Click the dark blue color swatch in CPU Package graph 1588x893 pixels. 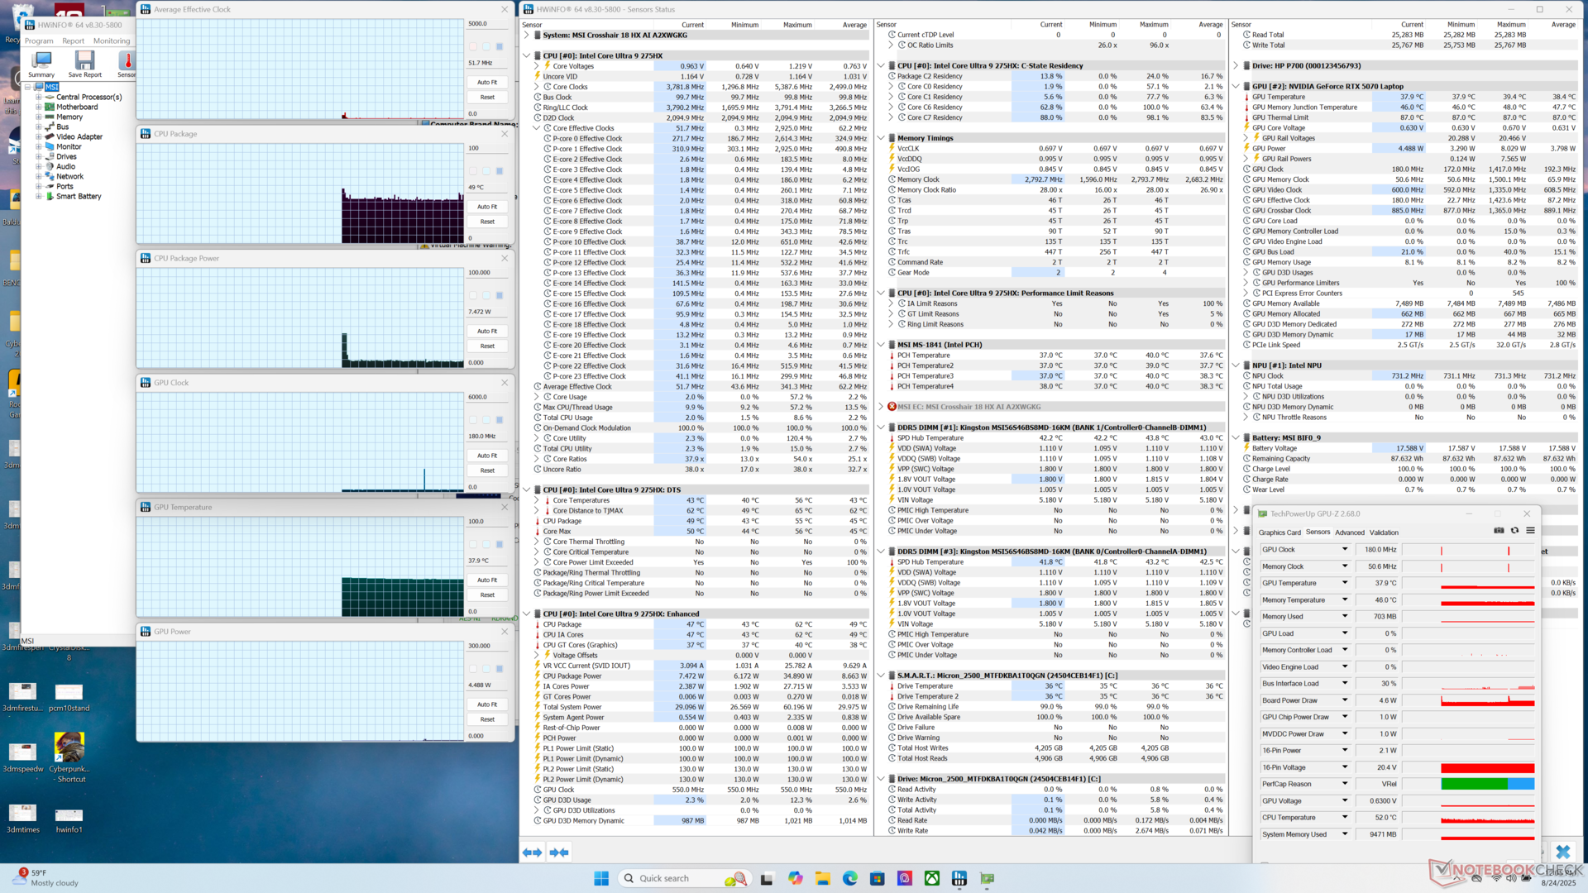[500, 171]
